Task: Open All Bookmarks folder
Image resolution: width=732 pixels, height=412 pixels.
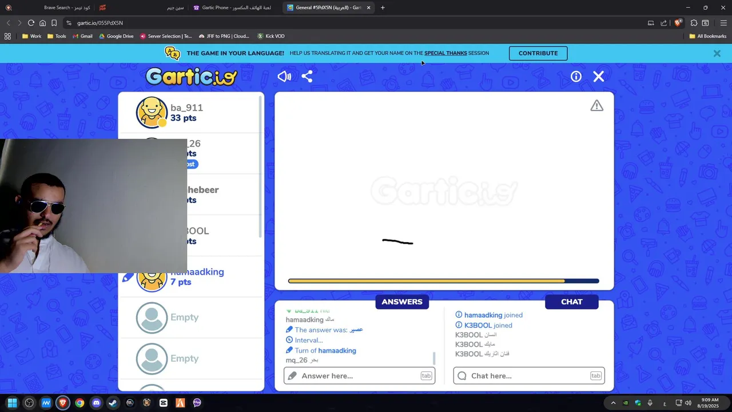Action: coord(707,36)
